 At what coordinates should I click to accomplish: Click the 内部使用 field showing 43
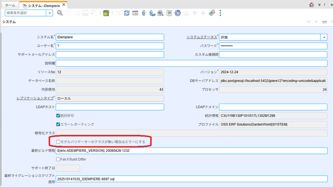110,90
